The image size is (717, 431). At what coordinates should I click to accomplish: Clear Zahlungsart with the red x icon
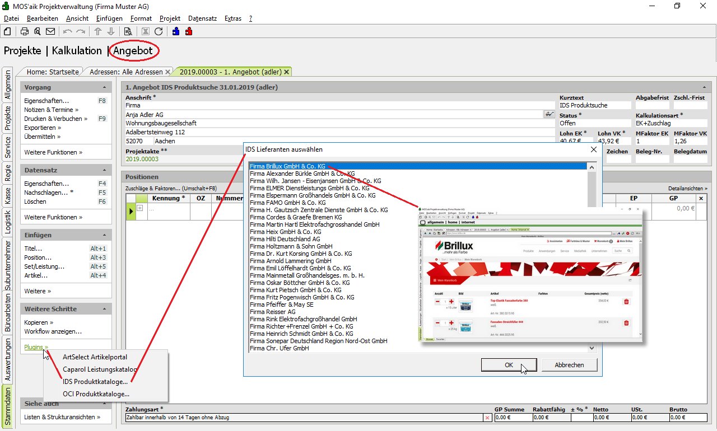pyautogui.click(x=487, y=418)
